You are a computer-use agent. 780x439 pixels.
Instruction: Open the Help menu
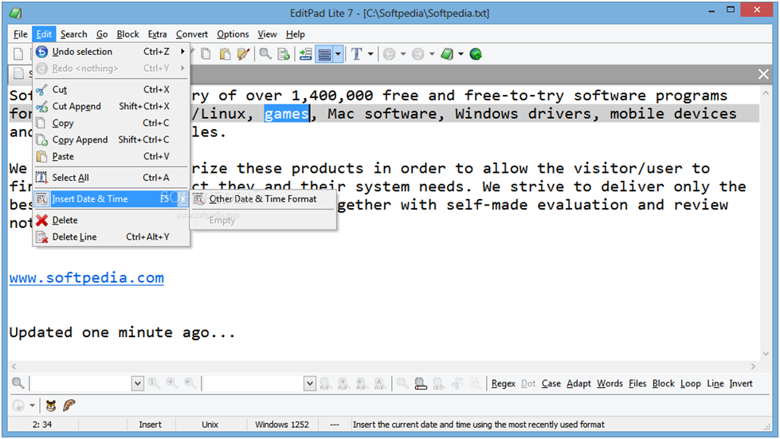pos(295,34)
